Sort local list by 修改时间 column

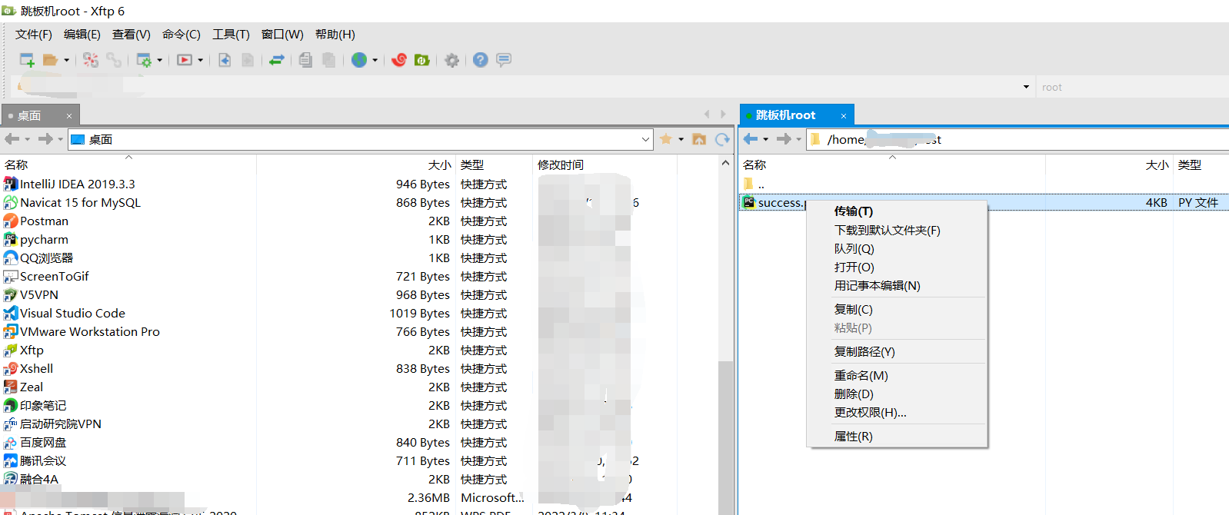pos(561,165)
